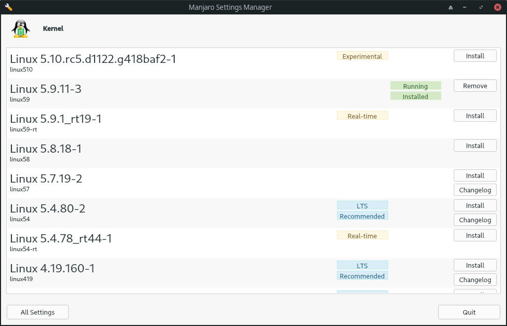
Task: Click the Running status label
Action: tap(416, 86)
